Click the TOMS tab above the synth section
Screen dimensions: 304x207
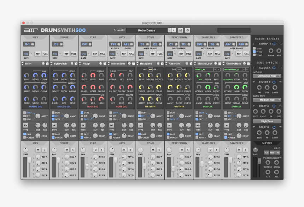[151, 37]
